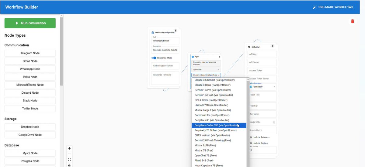Enable the Include Replies switch

[x=251, y=143]
